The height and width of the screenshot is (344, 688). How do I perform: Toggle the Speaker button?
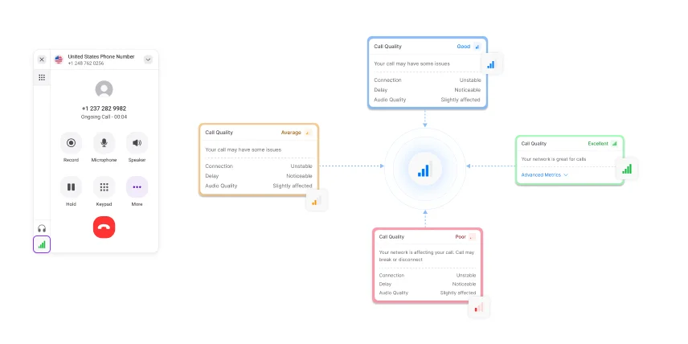pyautogui.click(x=137, y=142)
